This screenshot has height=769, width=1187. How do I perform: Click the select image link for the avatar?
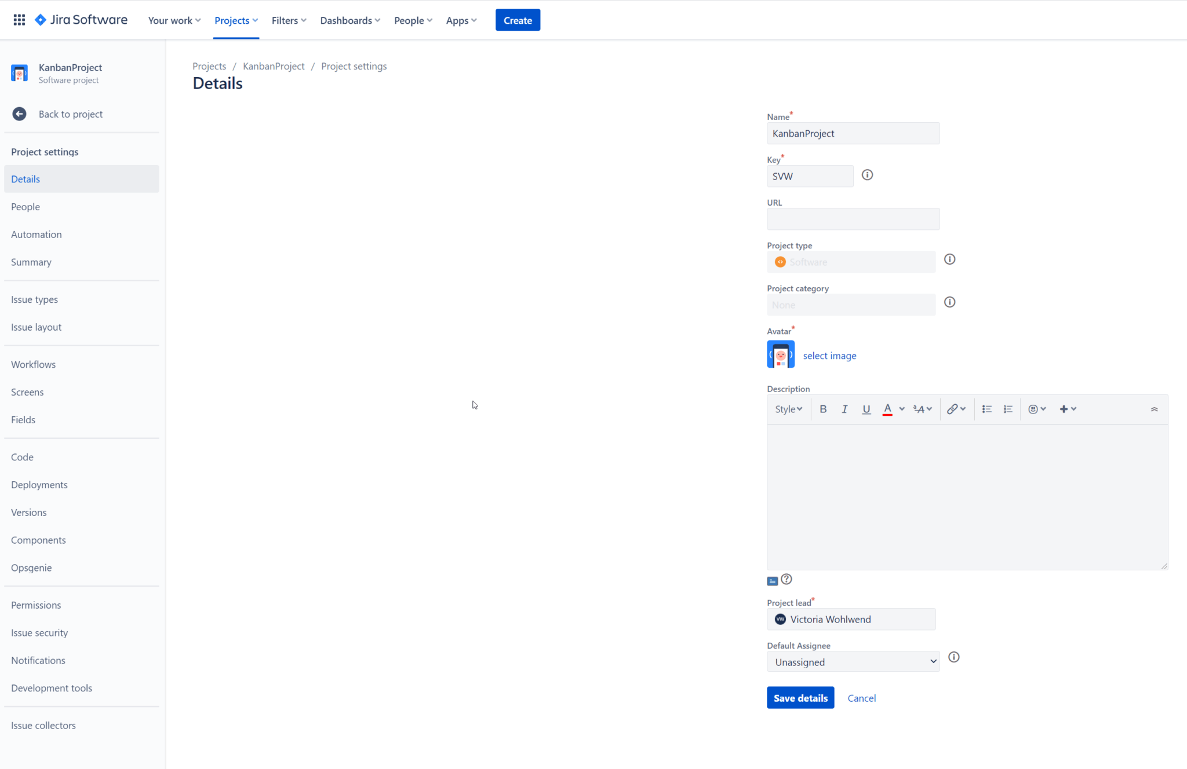(x=829, y=355)
